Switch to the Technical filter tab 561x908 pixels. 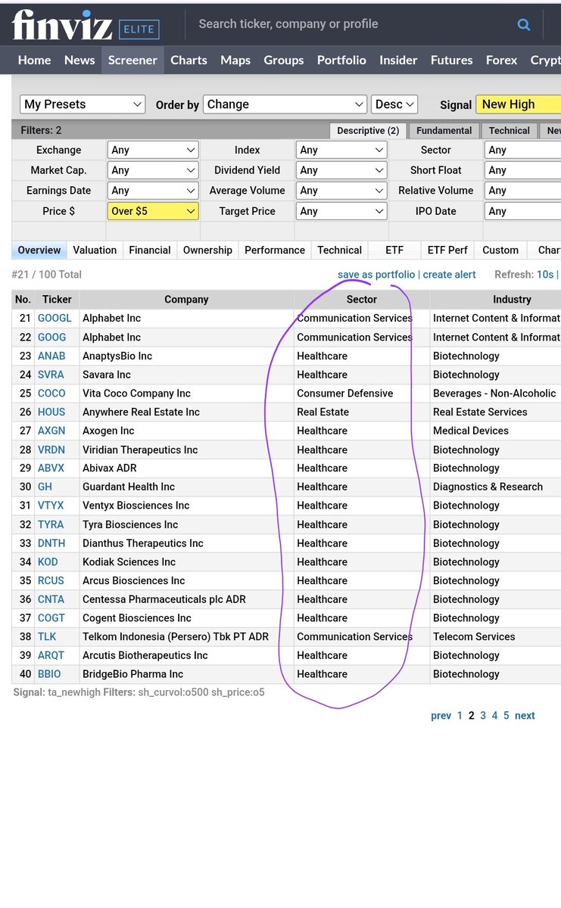coord(510,130)
